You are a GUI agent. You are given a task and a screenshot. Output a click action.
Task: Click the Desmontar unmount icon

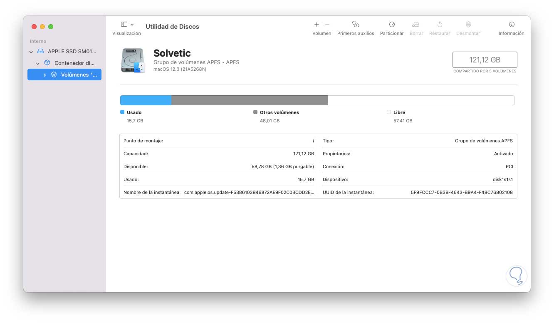coord(468,25)
